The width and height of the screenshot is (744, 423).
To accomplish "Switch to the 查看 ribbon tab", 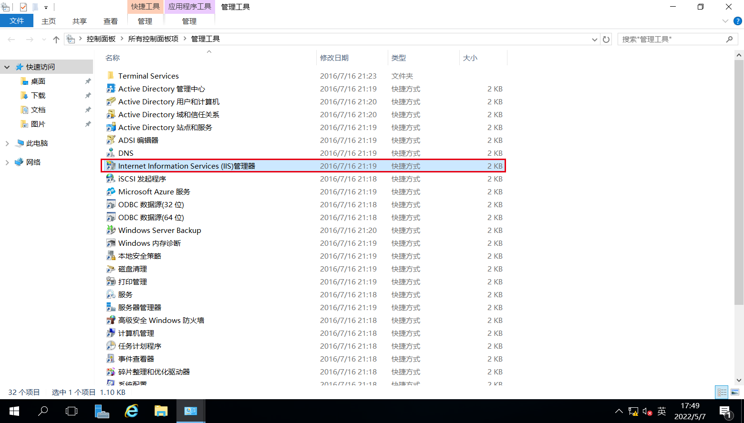I will [111, 21].
